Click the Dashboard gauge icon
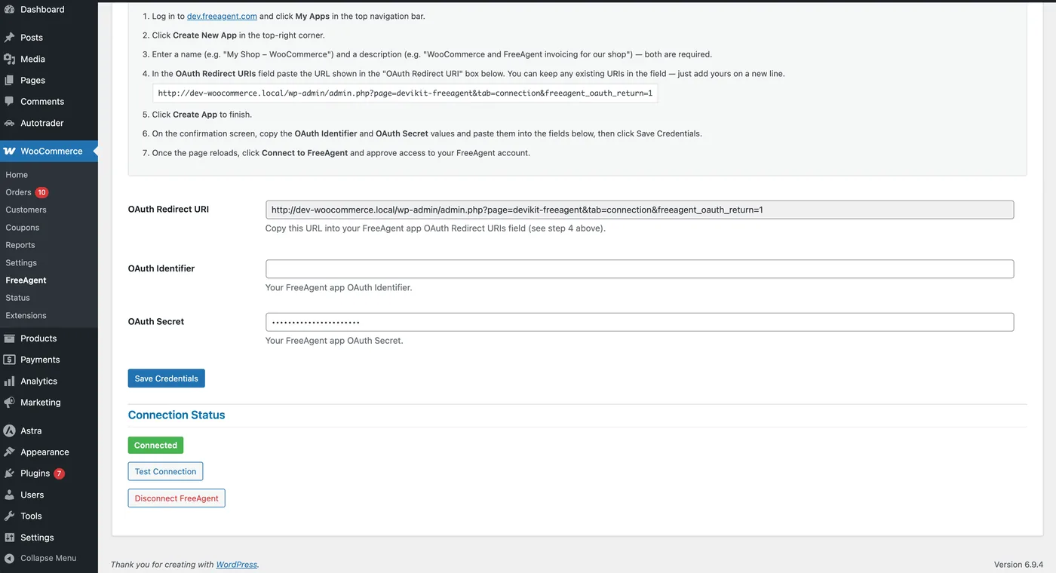1056x573 pixels. (9, 10)
